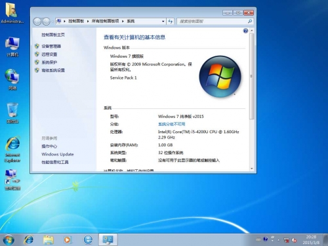Click the Windows Start orb
This screenshot has height=246, width=328.
pyautogui.click(x=9, y=239)
